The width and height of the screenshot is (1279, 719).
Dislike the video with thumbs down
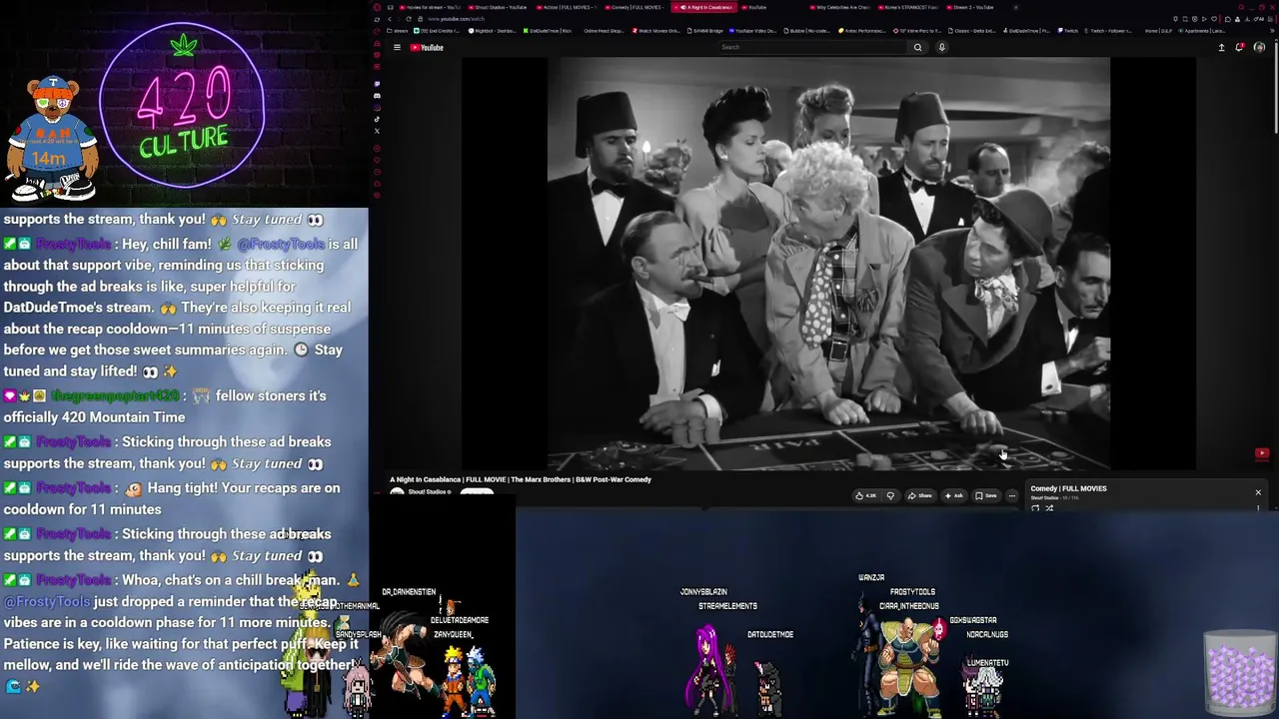pyautogui.click(x=890, y=495)
